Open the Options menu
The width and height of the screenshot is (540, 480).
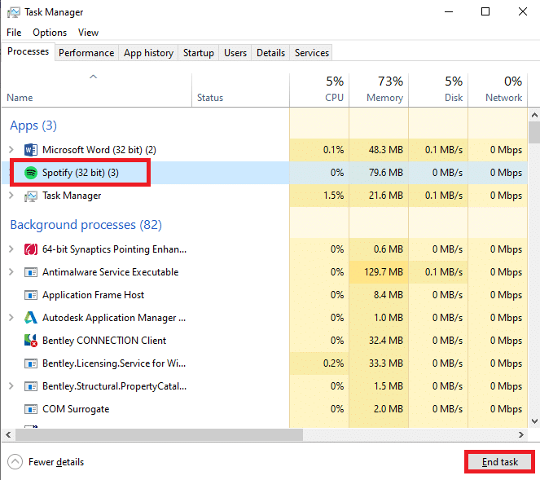click(x=50, y=33)
